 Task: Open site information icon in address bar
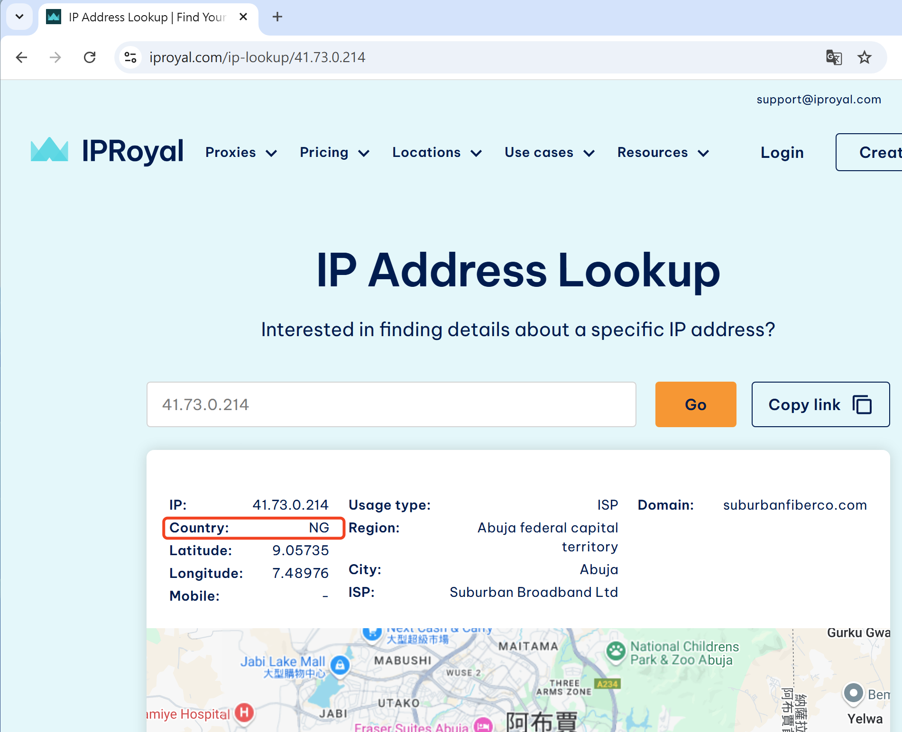point(130,57)
